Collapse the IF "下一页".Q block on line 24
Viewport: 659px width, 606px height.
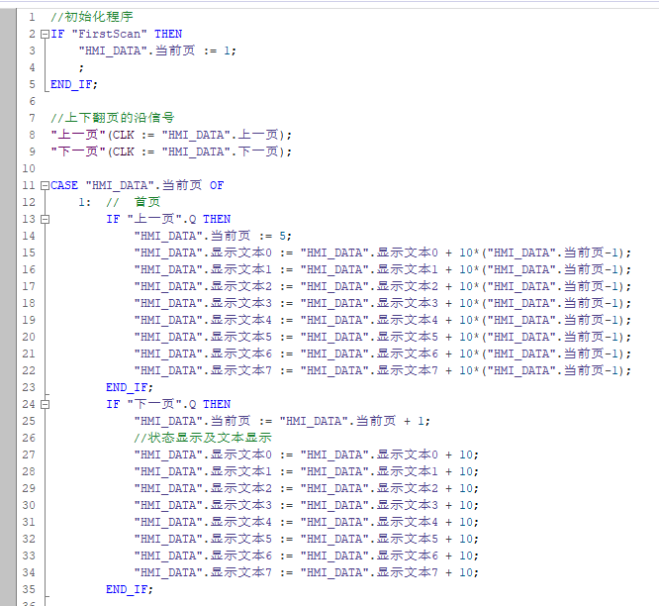(45, 405)
